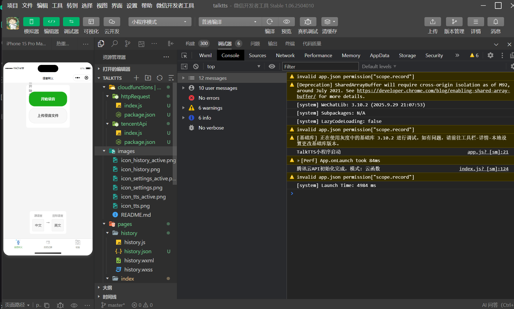Viewport: 514px width, 309px height.
Task: Expand the 6 warnings group
Action: [183, 108]
